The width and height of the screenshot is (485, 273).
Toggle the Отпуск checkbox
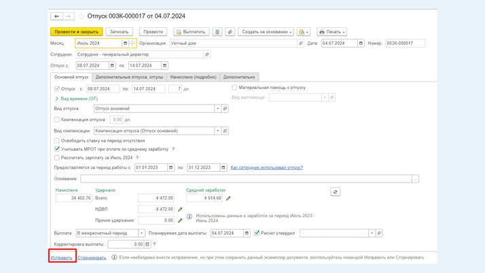tap(56, 89)
